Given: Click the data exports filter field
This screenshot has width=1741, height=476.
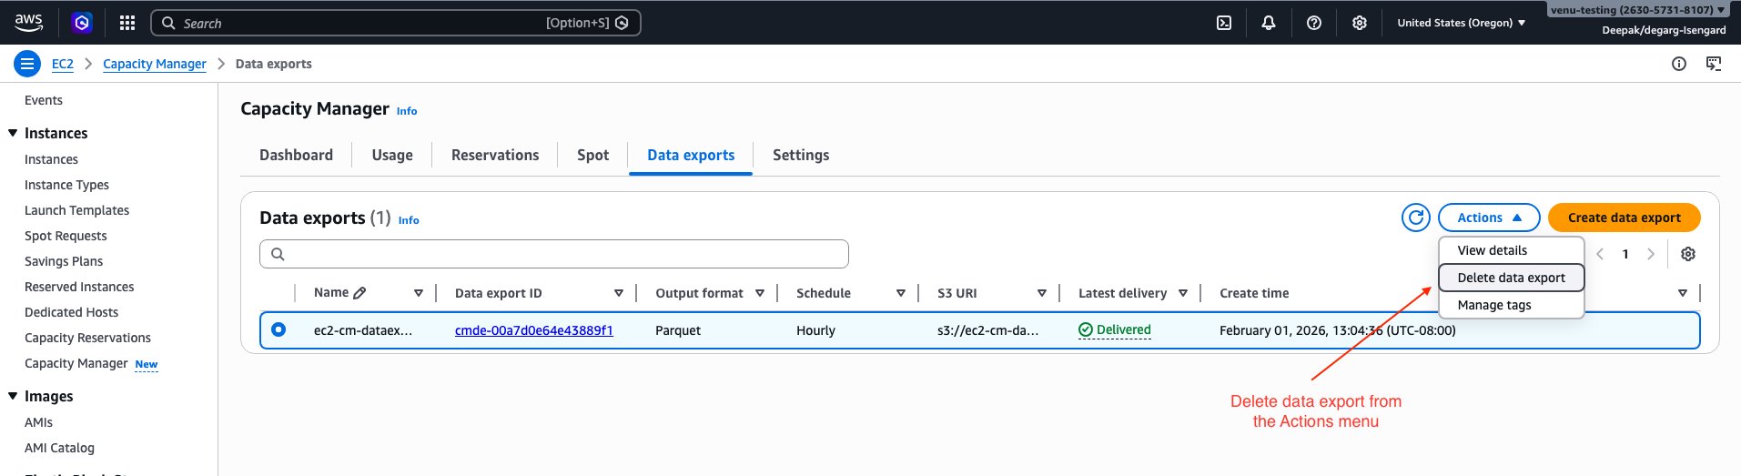Looking at the screenshot, I should 554,254.
